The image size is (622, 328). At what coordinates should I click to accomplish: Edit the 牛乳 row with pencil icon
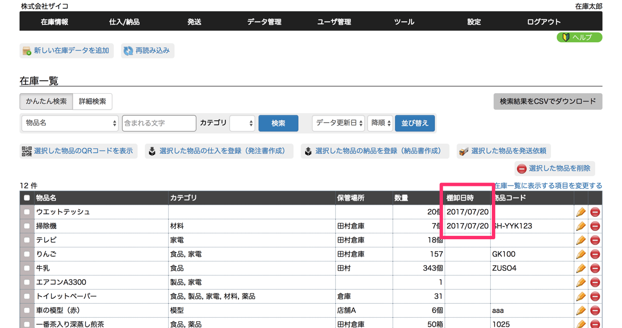pyautogui.click(x=581, y=268)
